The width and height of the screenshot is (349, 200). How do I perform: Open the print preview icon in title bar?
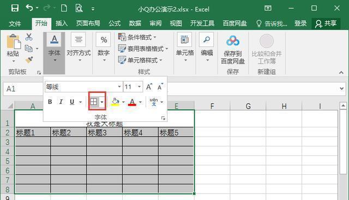79,9
